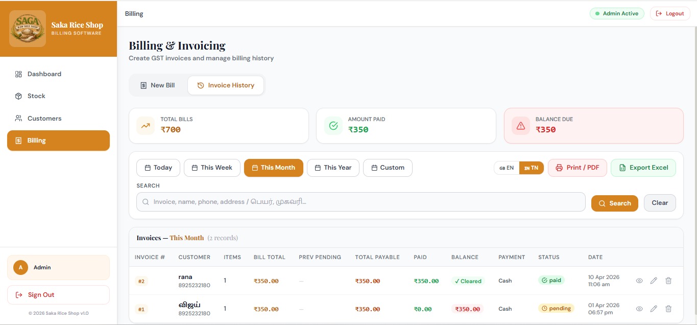Toggle Tamil language TN option
The image size is (697, 325).
click(x=531, y=167)
